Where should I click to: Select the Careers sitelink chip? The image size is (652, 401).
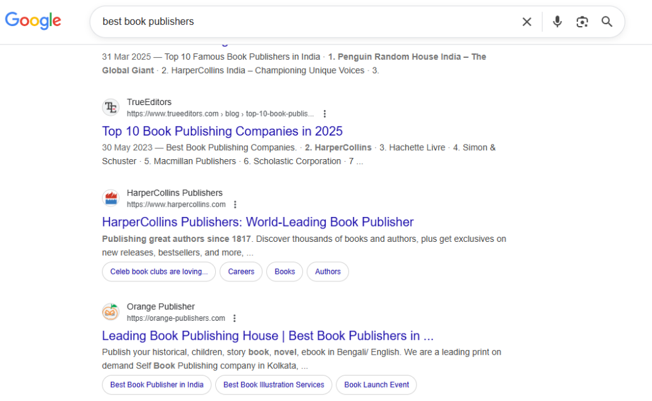241,272
